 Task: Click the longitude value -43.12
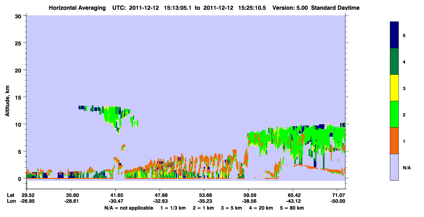(293, 201)
